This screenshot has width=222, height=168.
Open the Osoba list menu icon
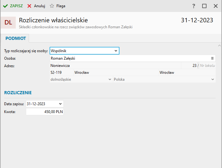pyautogui.click(x=212, y=58)
